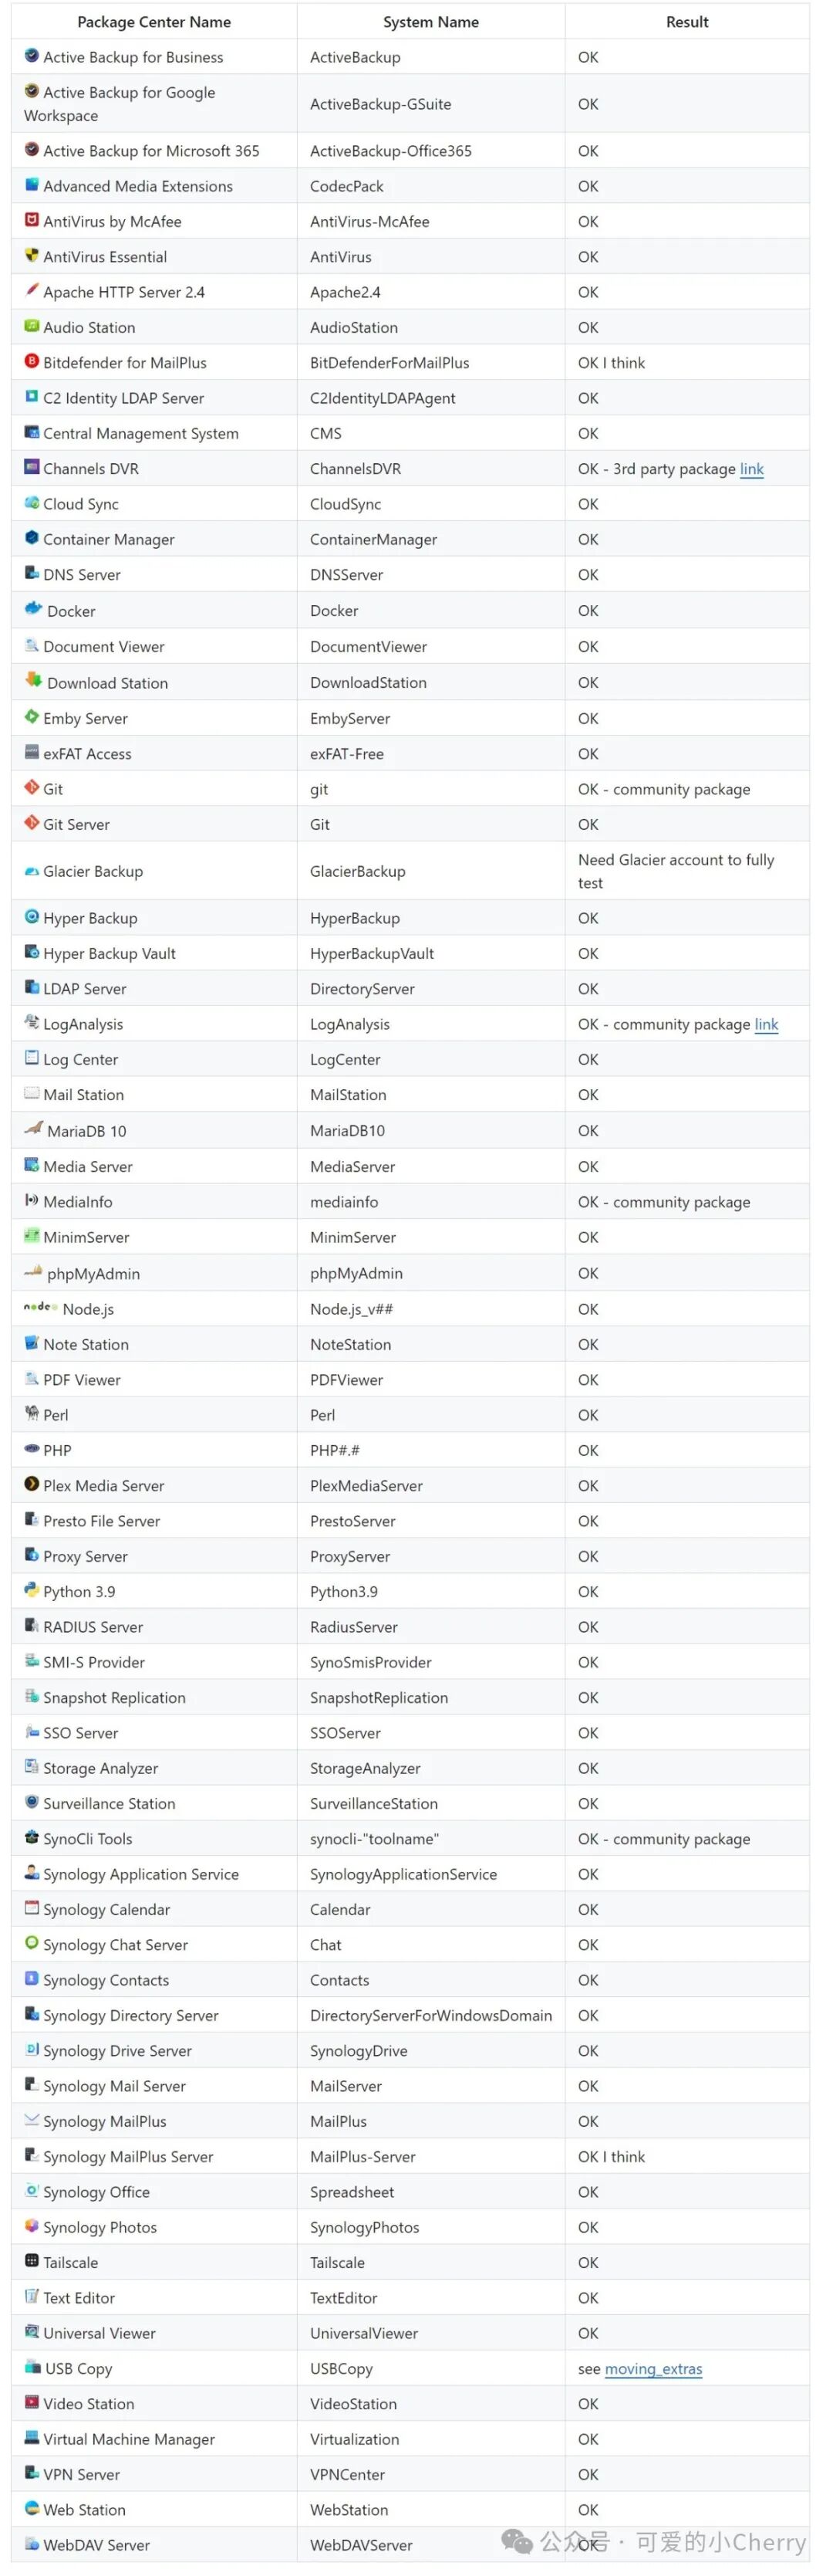Click the AntiVirus by McAfee icon
Image resolution: width=833 pixels, height=2576 pixels.
(x=32, y=219)
